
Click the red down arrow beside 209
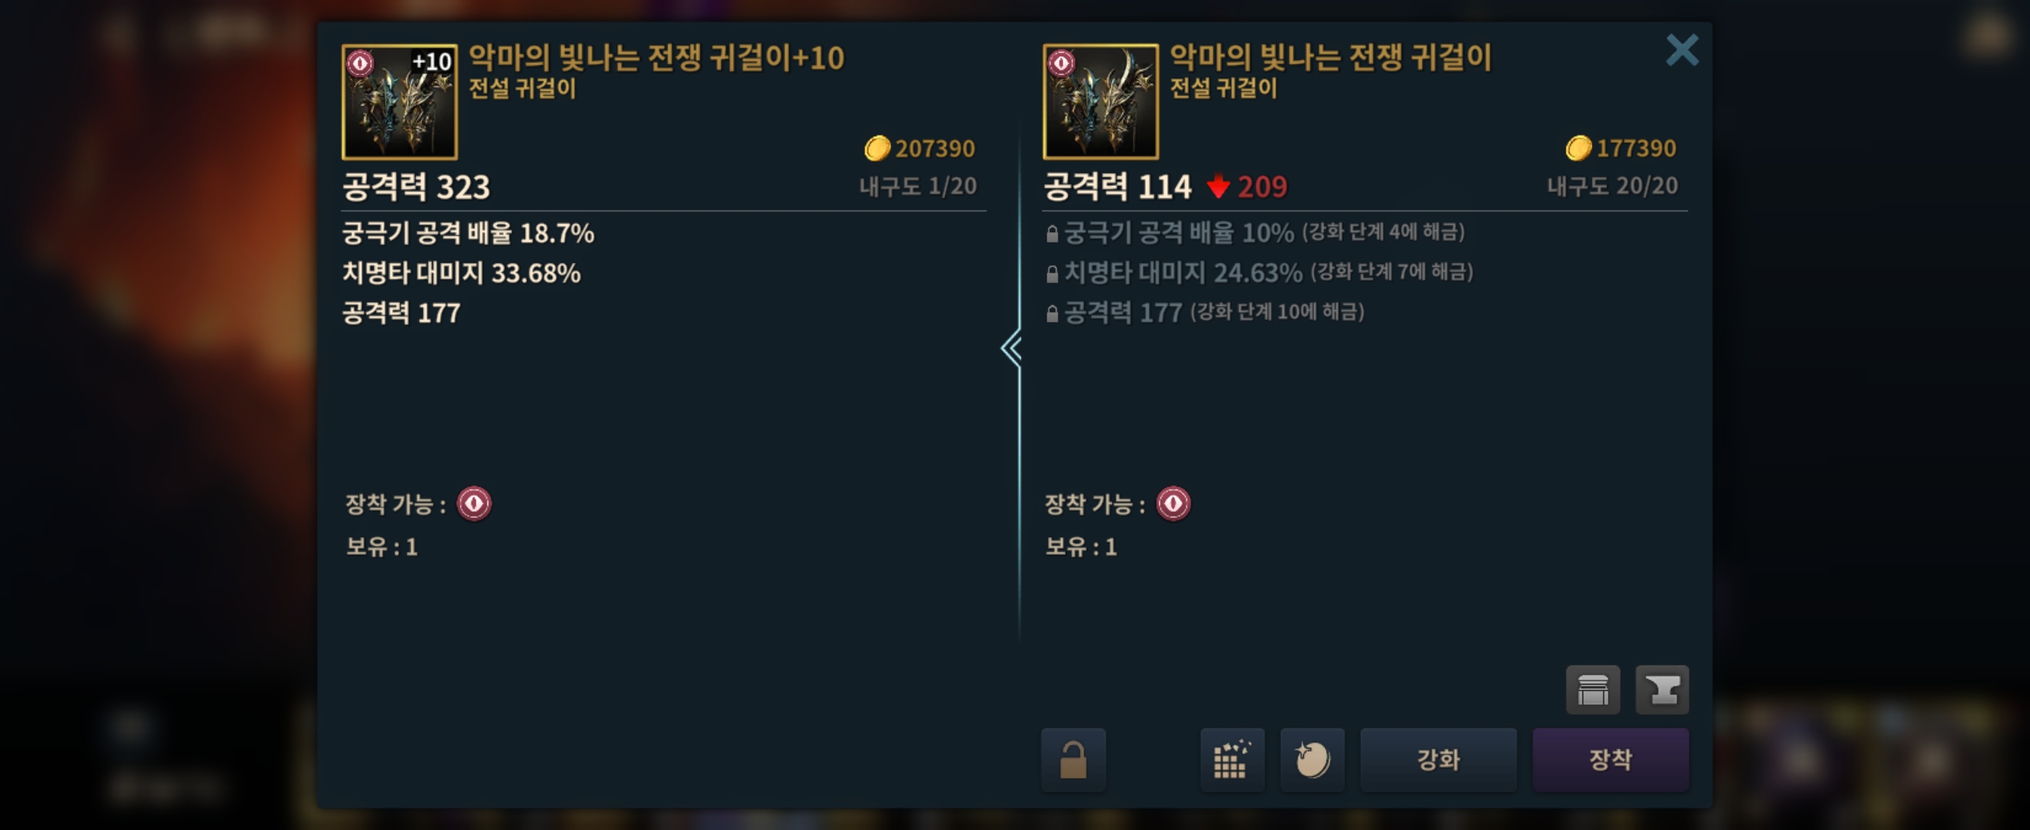click(1218, 187)
